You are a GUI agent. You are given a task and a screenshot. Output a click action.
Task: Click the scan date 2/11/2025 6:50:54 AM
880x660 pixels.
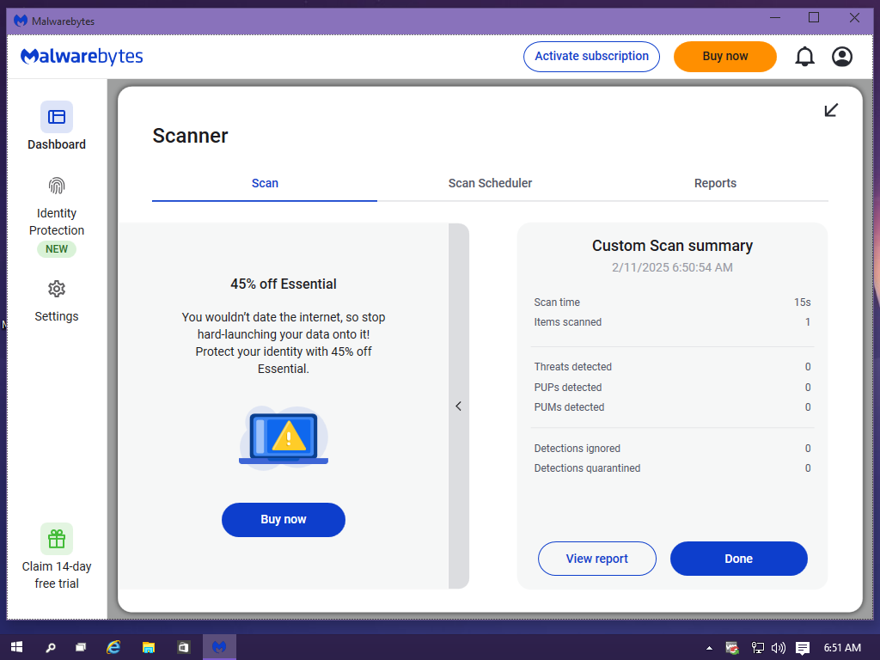tap(672, 268)
